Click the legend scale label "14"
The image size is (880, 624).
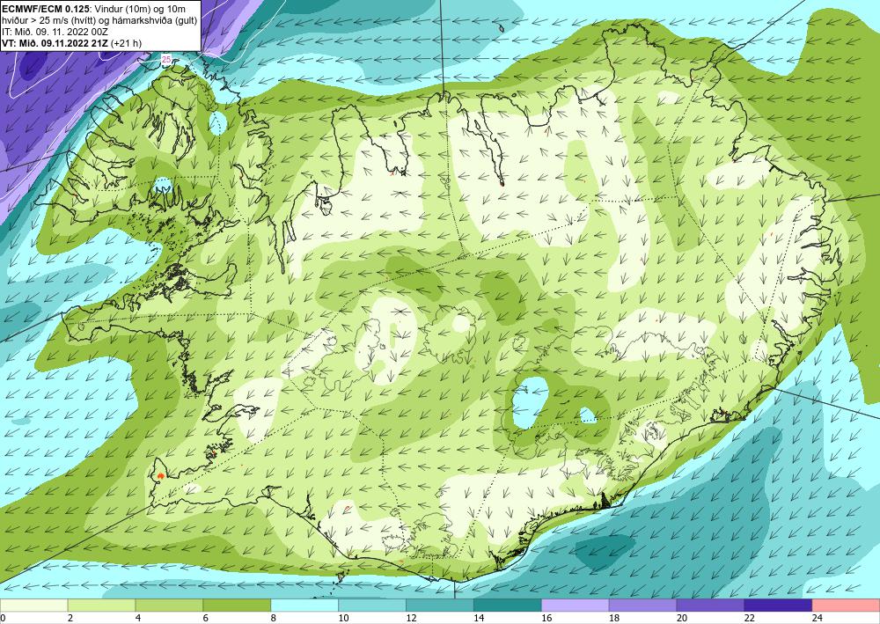[x=479, y=618]
